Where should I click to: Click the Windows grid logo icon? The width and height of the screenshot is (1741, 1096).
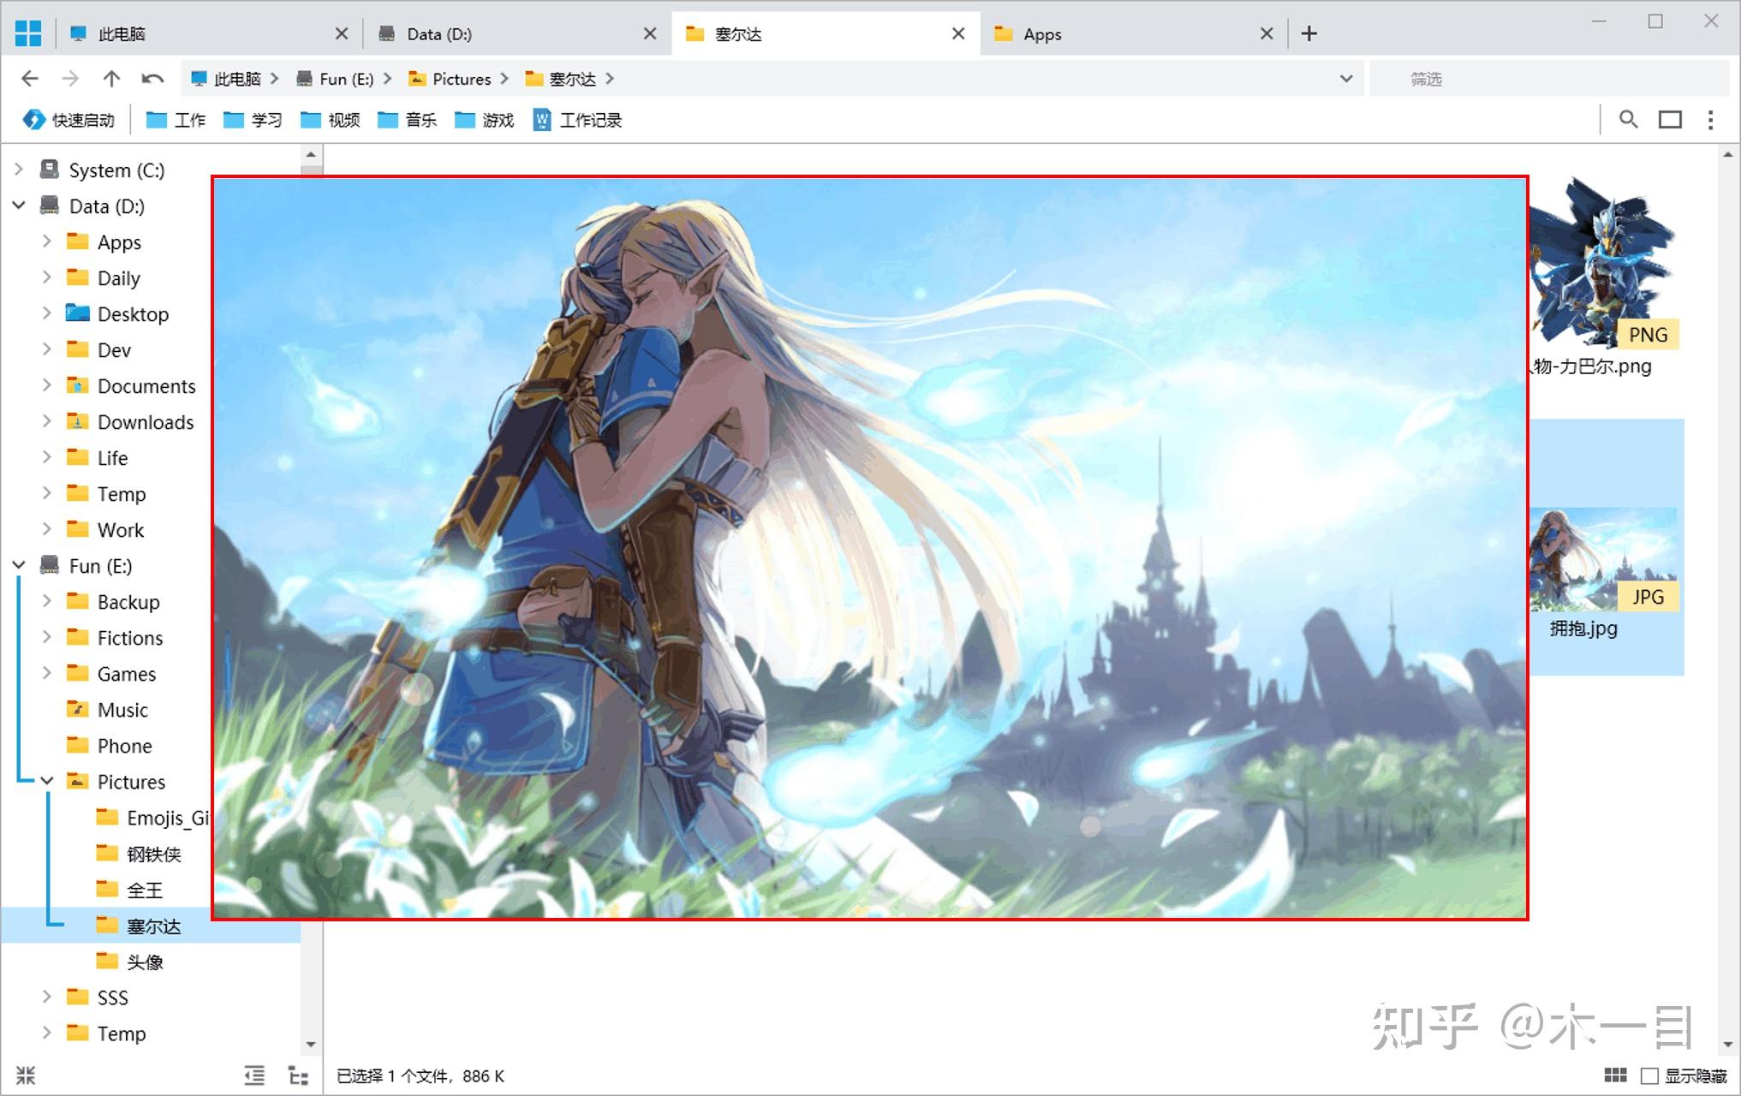[x=28, y=33]
